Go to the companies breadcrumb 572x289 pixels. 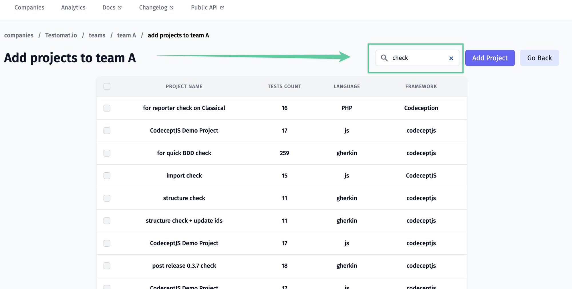[x=19, y=35]
